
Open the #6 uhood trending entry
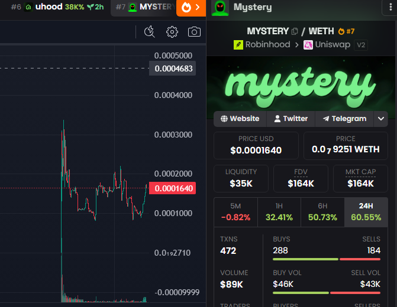click(57, 7)
